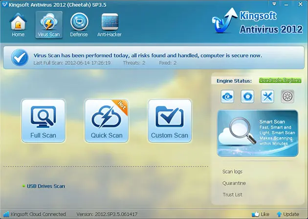Launch the Custom Scan option
Screen dimensions: 308x219
[x=170, y=121]
